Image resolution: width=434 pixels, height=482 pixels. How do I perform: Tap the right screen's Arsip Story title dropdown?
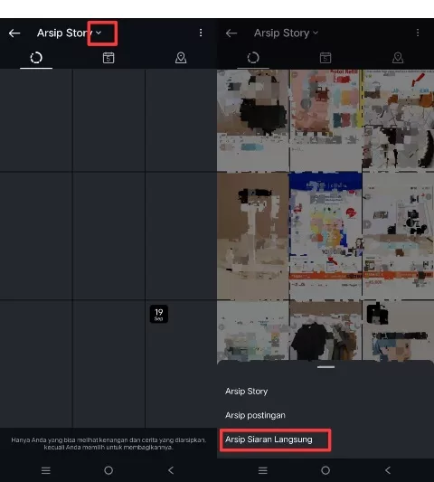click(x=286, y=33)
